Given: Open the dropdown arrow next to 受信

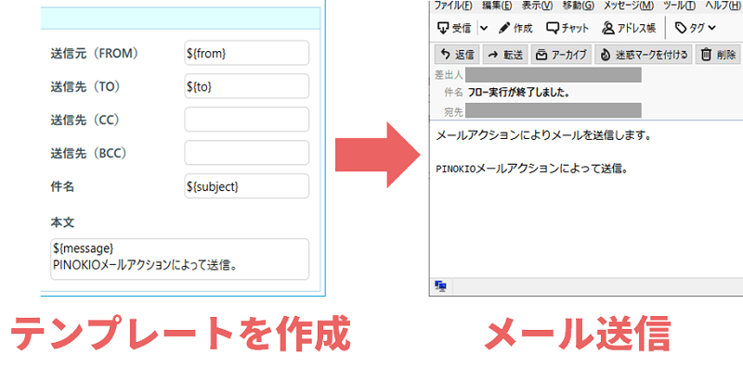Looking at the screenshot, I should [484, 29].
